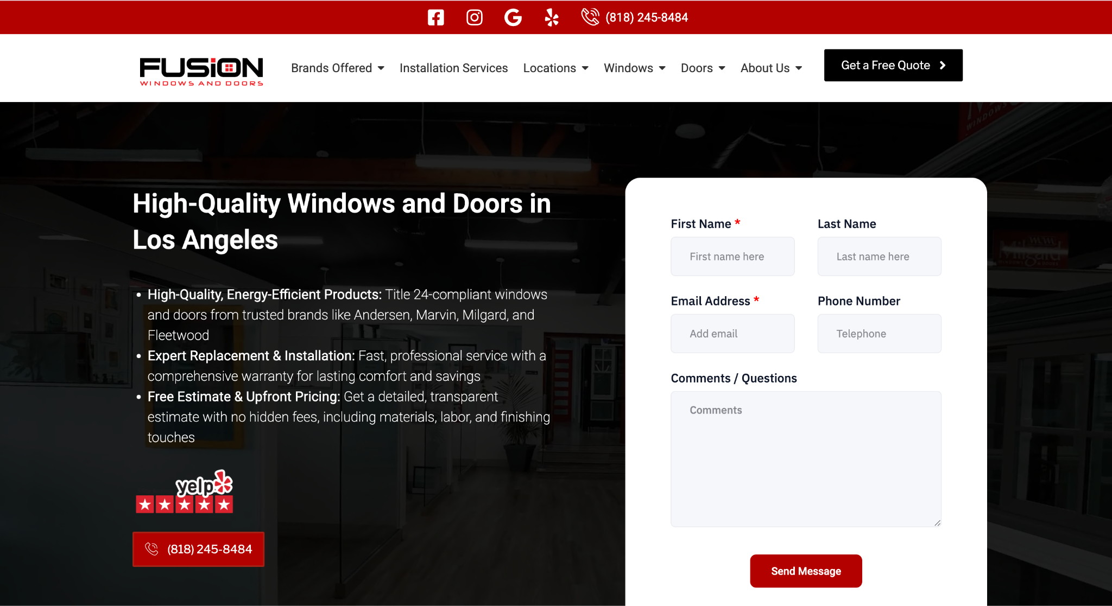
Task: Expand the About Us dropdown
Action: pyautogui.click(x=772, y=68)
